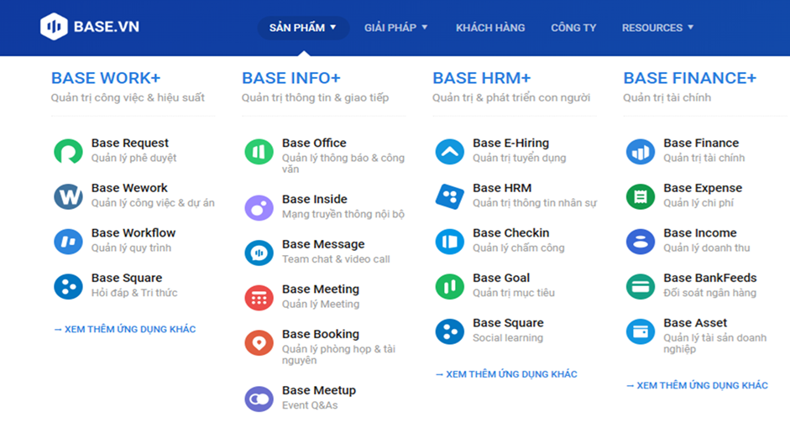Expand the SẢN PHẨM dropdown menu
Screen dimensions: 790x438
tap(303, 28)
